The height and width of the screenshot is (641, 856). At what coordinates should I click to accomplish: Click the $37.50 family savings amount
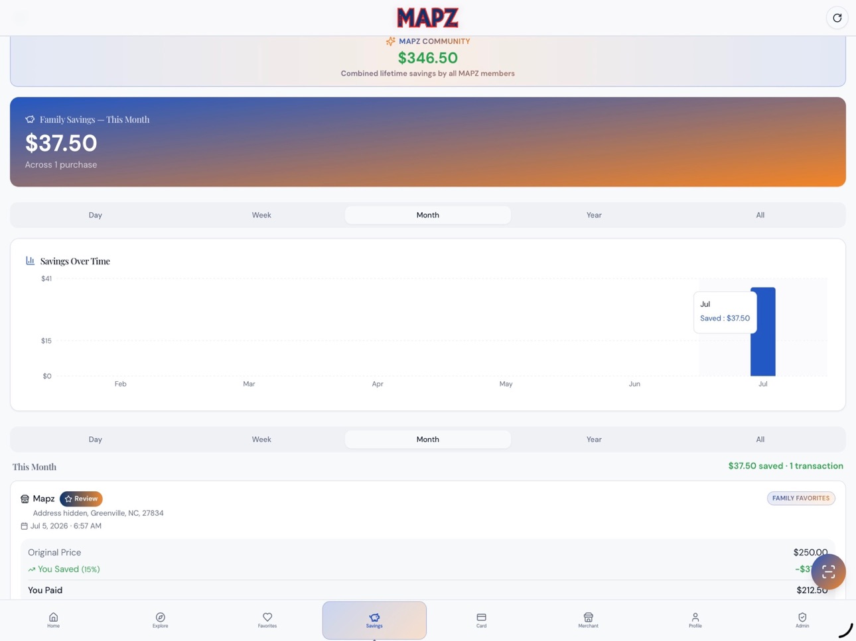[61, 143]
